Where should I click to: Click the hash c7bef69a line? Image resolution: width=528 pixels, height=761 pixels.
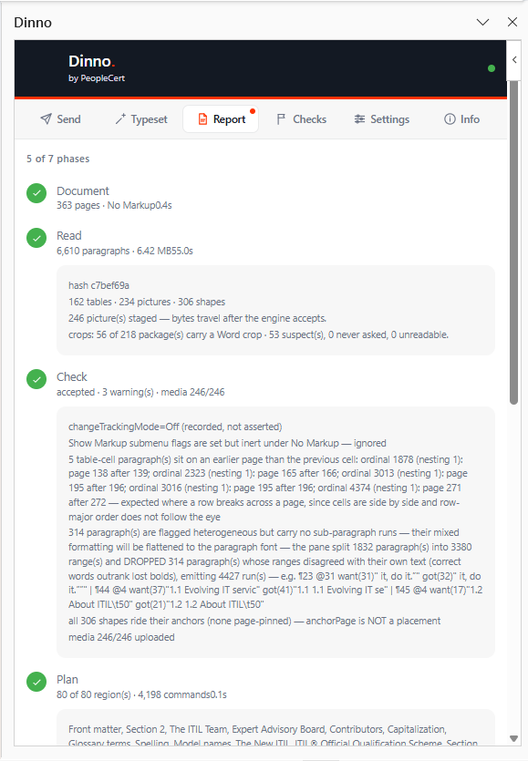[98, 285]
